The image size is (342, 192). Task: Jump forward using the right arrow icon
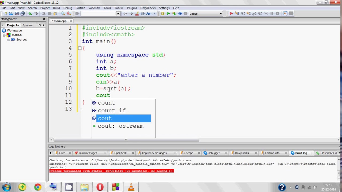[x=131, y=14]
